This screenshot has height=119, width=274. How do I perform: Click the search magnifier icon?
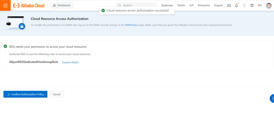[119, 5]
